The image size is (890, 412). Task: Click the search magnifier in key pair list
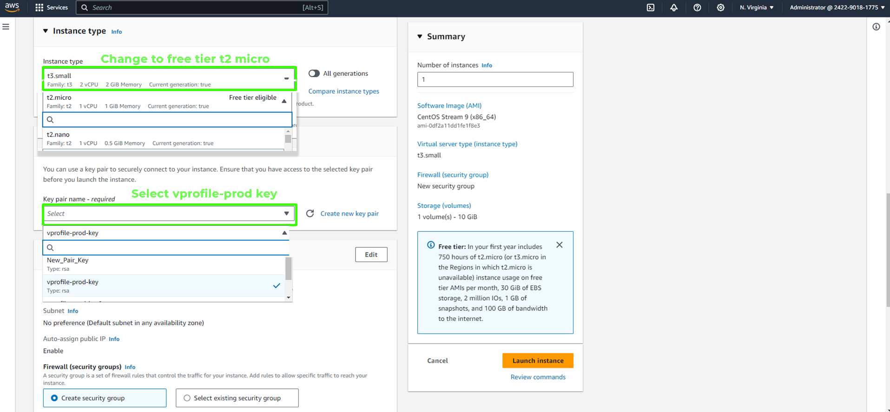pyautogui.click(x=51, y=248)
